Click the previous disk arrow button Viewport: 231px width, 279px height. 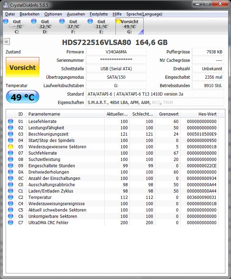pos(6,42)
